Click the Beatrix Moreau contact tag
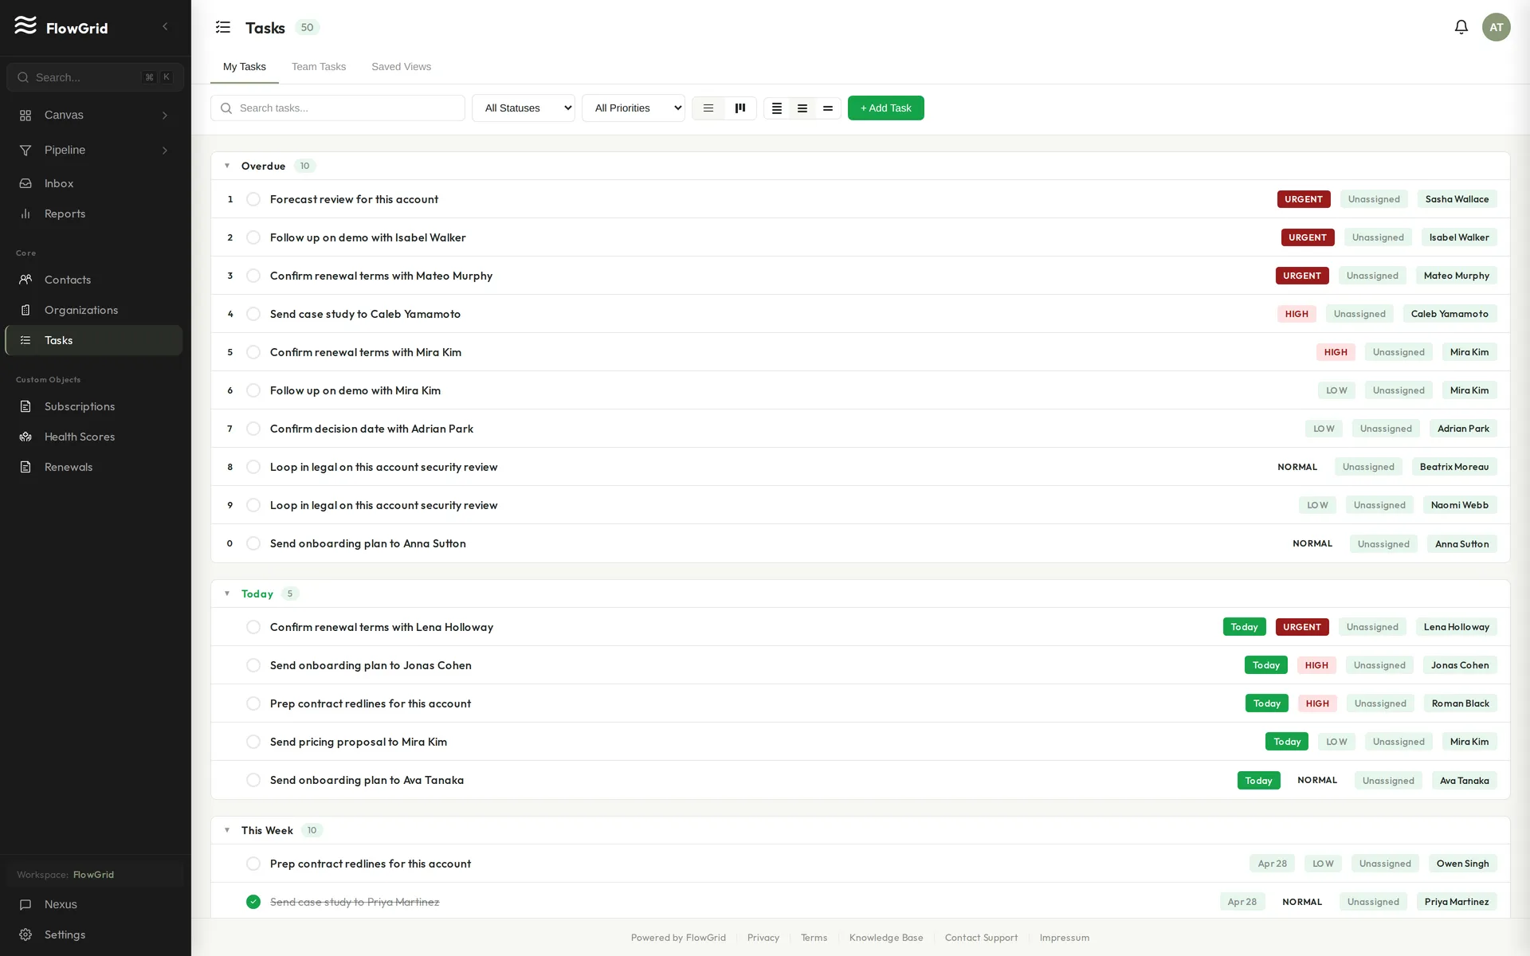Viewport: 1530px width, 956px height. click(x=1454, y=467)
